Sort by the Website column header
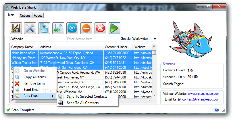This screenshot has height=120, width=233. point(142,47)
